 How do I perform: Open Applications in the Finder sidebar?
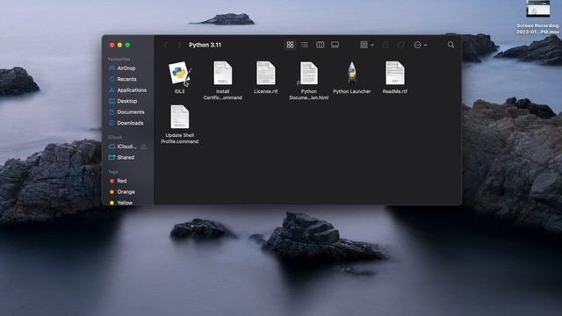coord(127,90)
